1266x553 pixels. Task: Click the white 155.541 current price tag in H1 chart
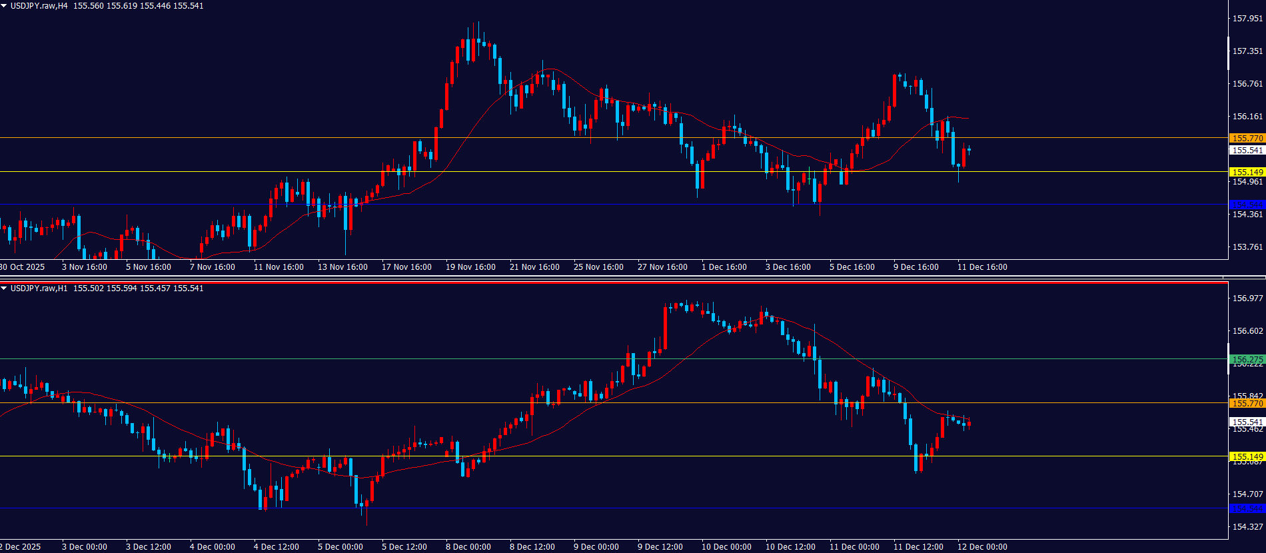[1247, 422]
